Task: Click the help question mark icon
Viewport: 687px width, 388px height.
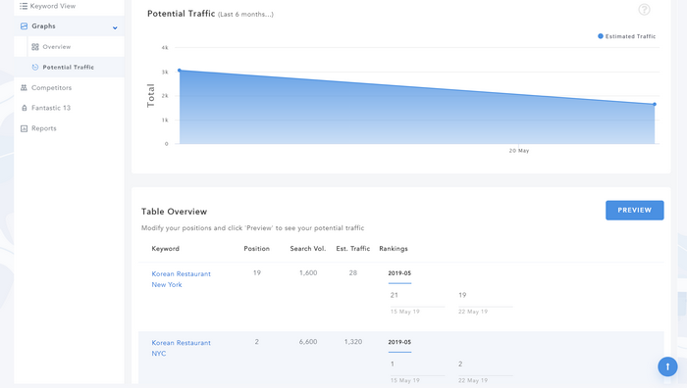Action: (644, 10)
